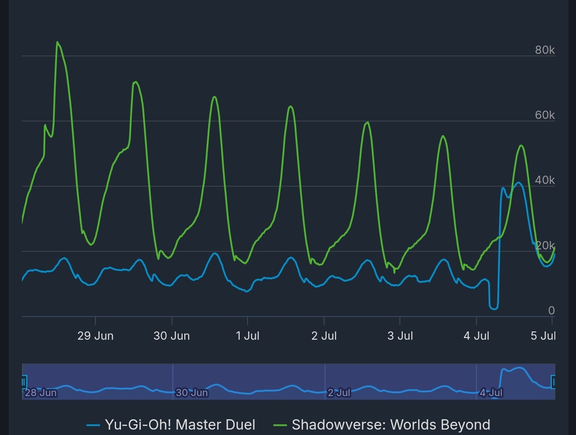Toggle Yu-Gi-Oh! Master Duel legend entry
The image size is (576, 435).
pos(171,425)
